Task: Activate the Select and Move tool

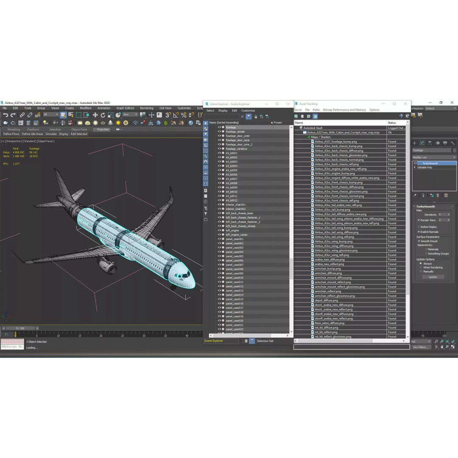Action: [95, 115]
